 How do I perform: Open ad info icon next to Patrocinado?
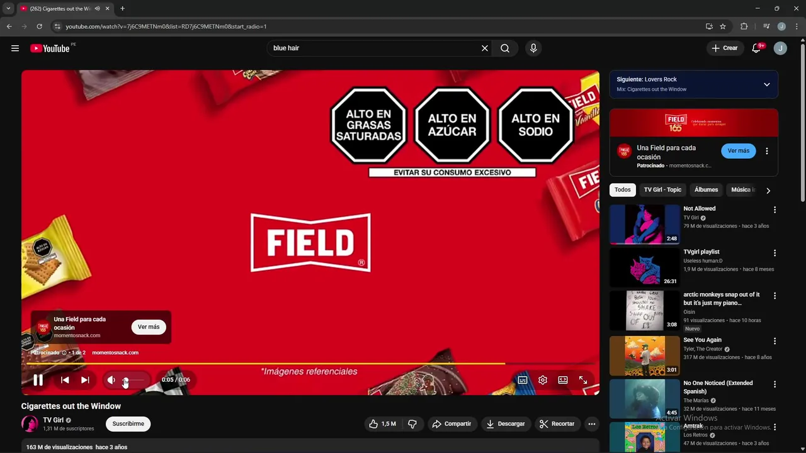[64, 353]
